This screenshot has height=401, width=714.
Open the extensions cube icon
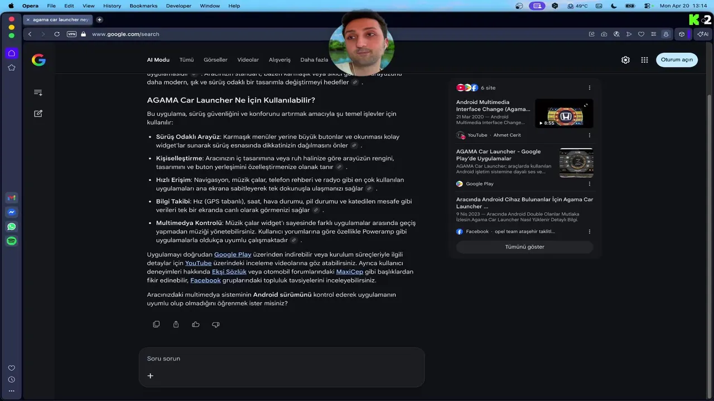point(682,34)
